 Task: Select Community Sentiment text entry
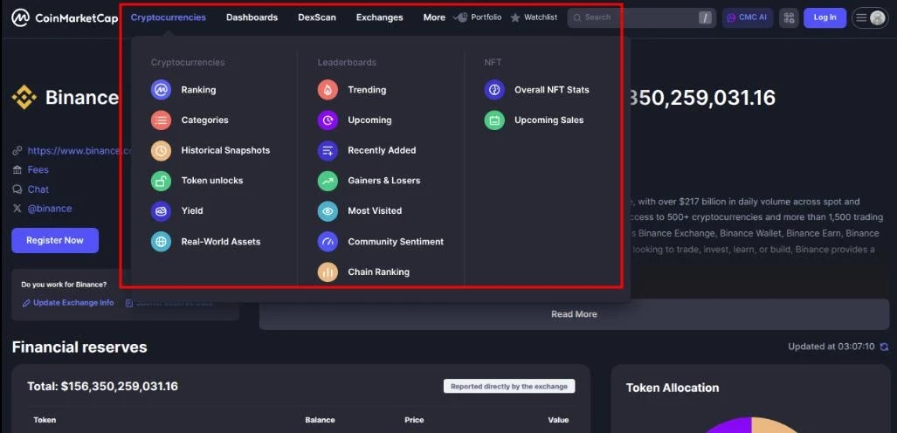[396, 242]
